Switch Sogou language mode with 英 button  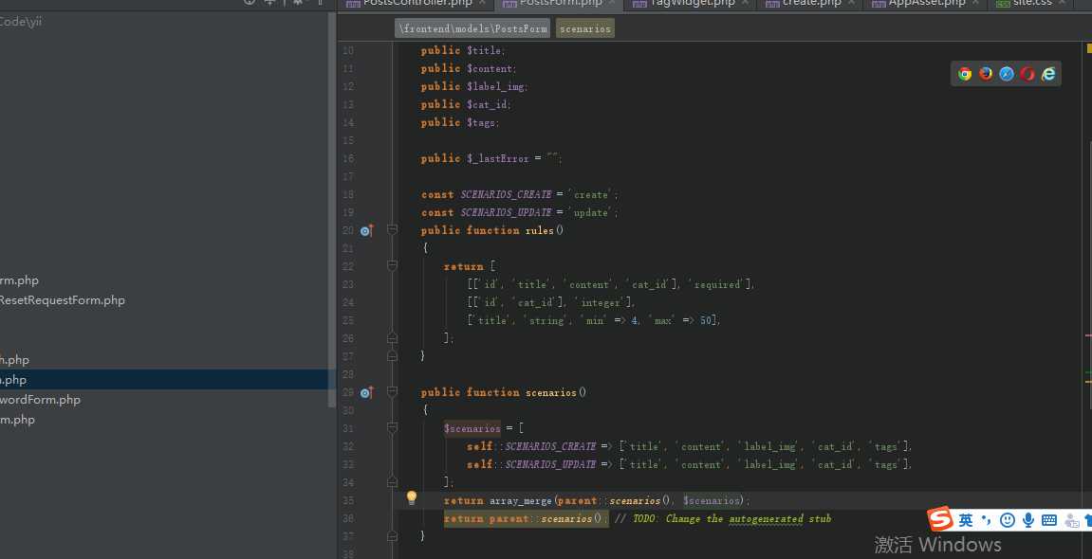965,520
